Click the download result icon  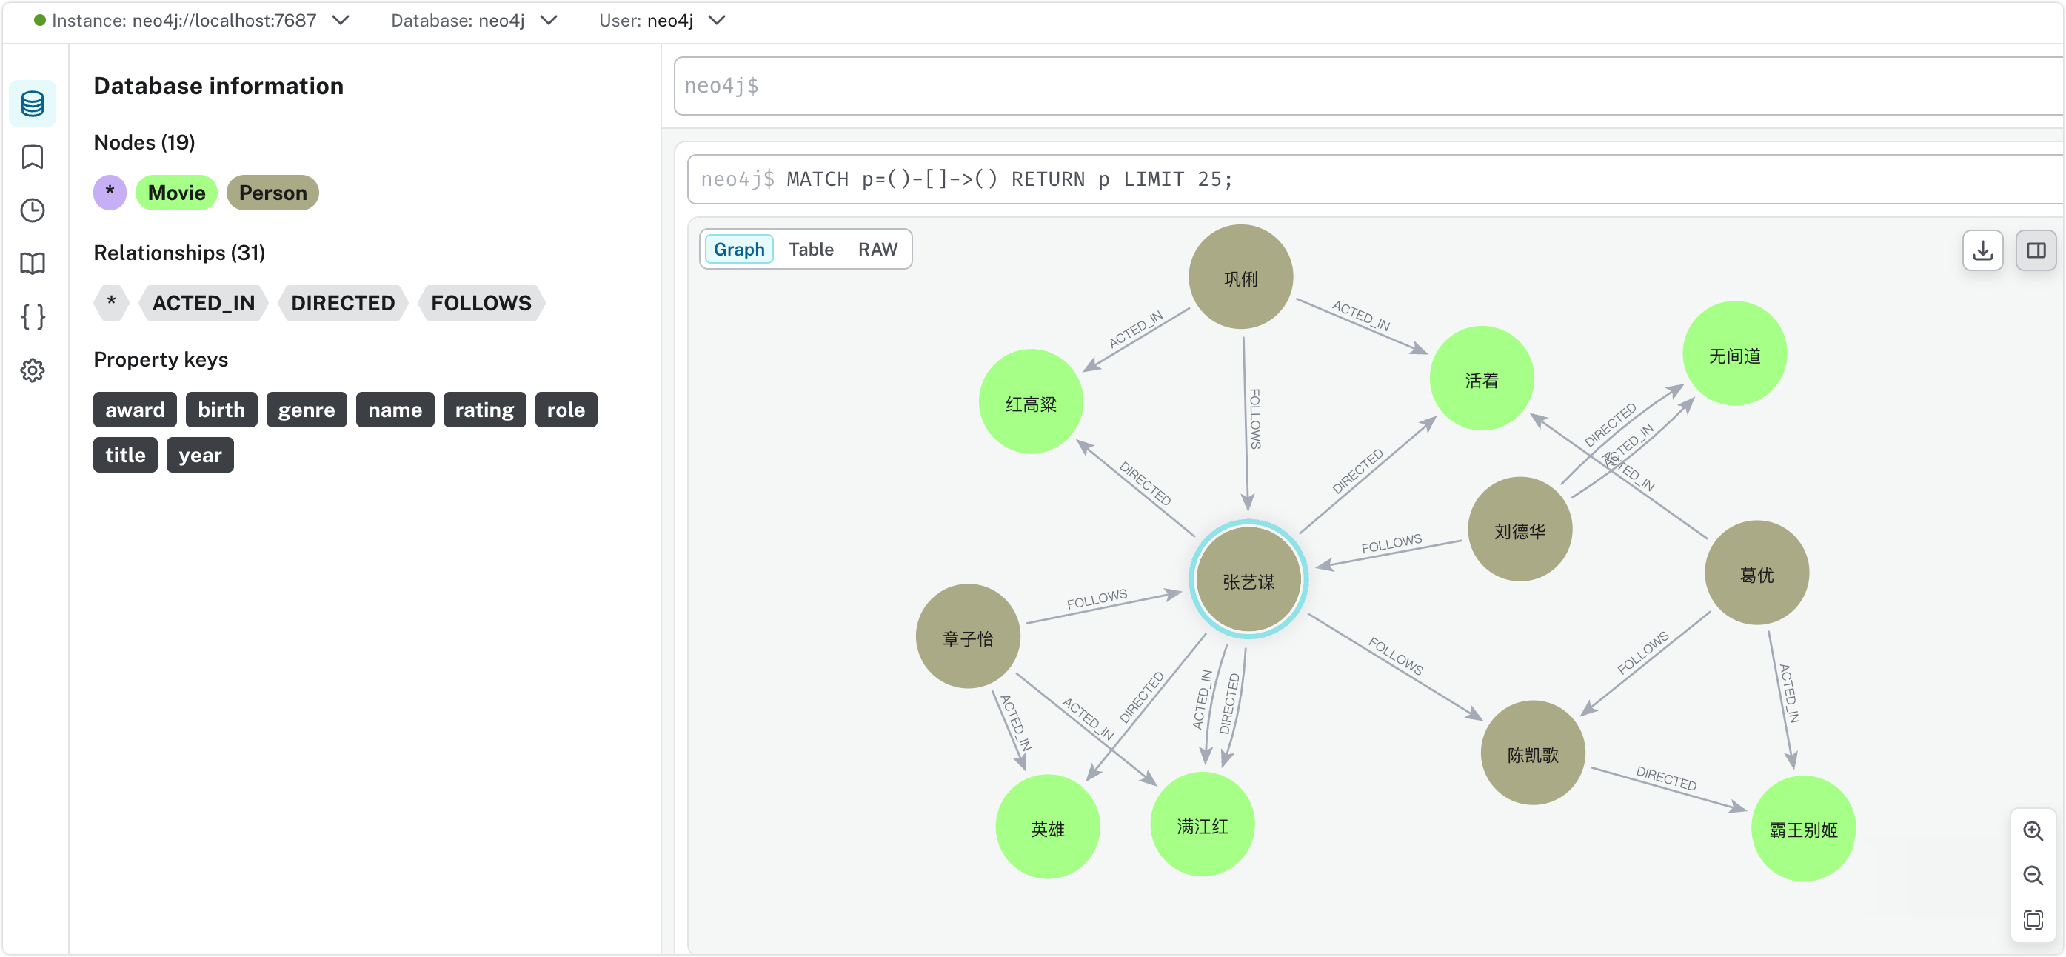1982,250
